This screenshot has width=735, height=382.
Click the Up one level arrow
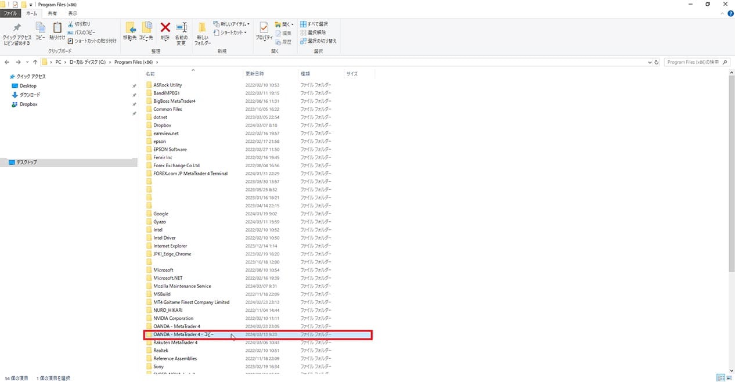tap(35, 62)
